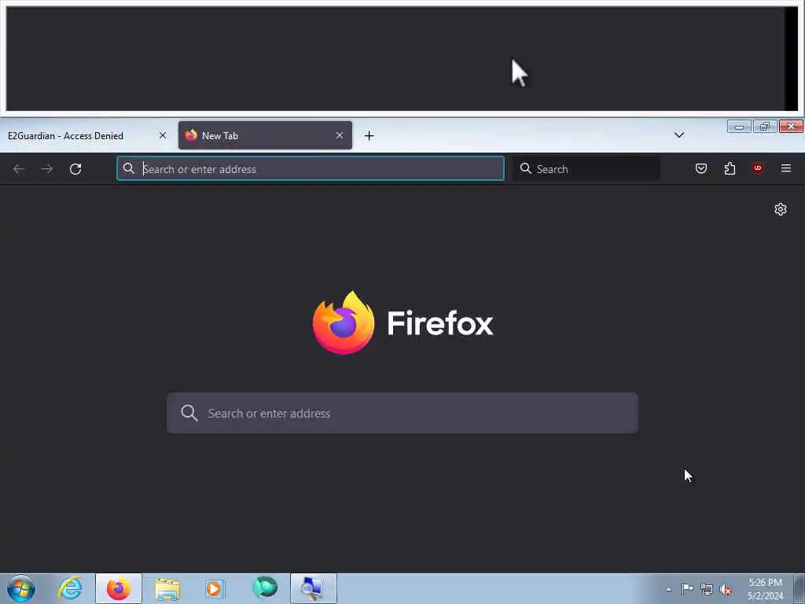Click the Firefox taskbar icon
The height and width of the screenshot is (604, 805).
point(119,588)
